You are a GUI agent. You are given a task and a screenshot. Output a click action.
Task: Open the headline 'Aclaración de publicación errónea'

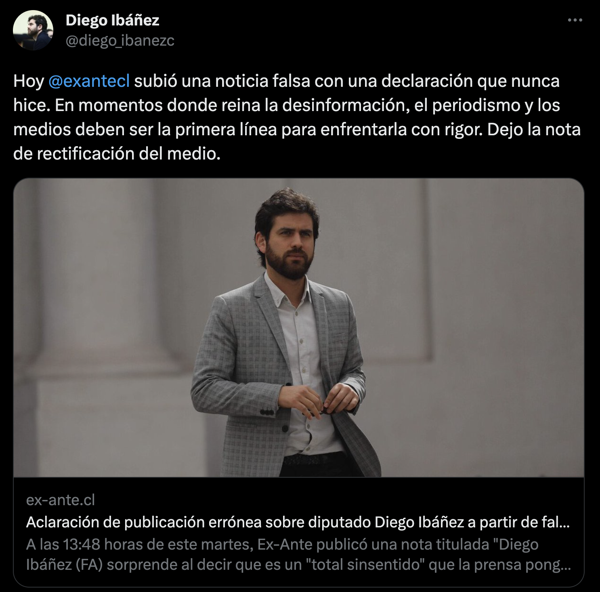tap(298, 522)
